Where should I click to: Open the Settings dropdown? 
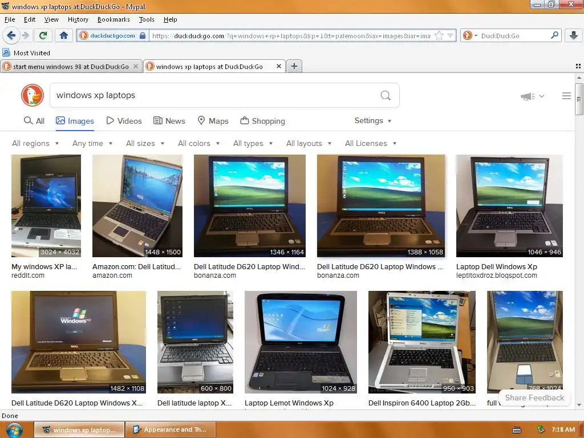click(373, 121)
